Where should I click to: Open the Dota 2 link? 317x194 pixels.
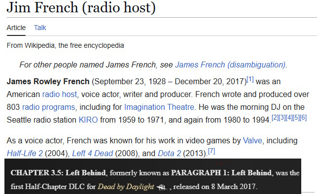click(169, 154)
